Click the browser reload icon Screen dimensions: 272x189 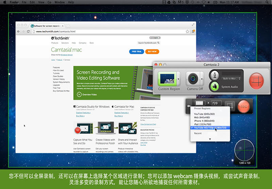tap(28, 31)
